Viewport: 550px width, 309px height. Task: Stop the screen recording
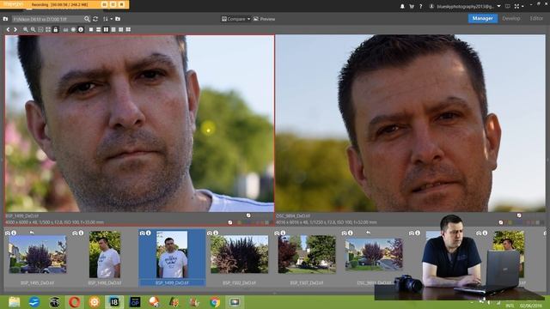121,4
